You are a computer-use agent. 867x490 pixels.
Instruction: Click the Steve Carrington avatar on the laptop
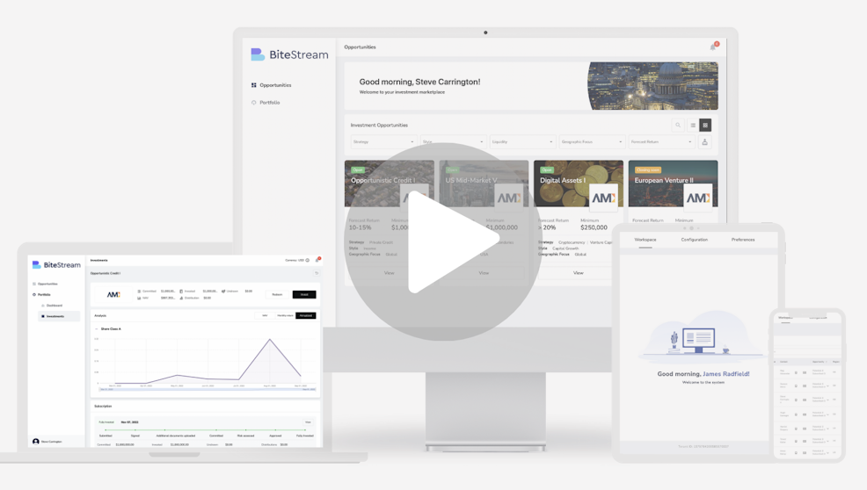[x=36, y=442]
